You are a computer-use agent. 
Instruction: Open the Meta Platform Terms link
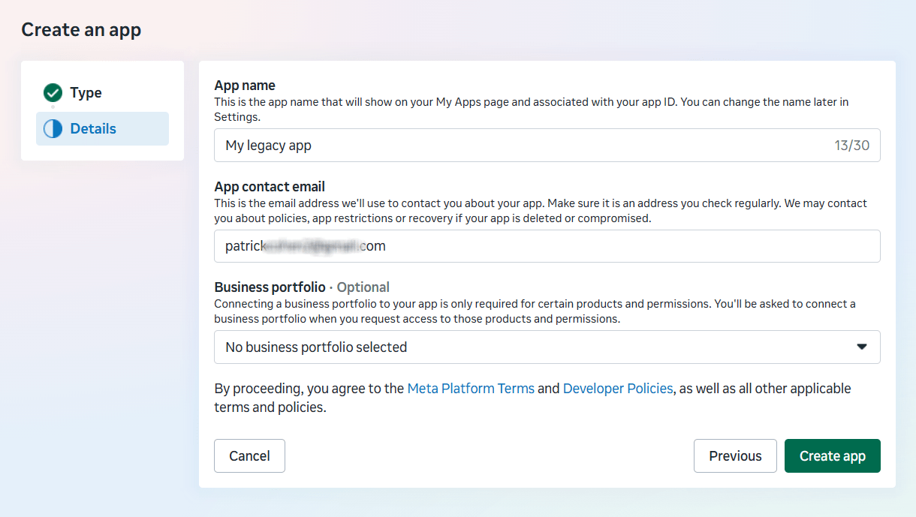(x=471, y=389)
